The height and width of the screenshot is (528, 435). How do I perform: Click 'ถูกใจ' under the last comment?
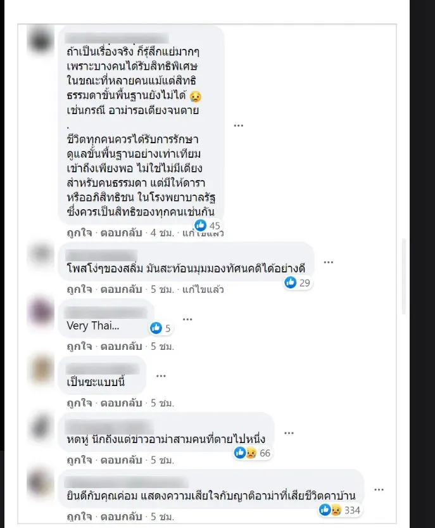tap(79, 517)
